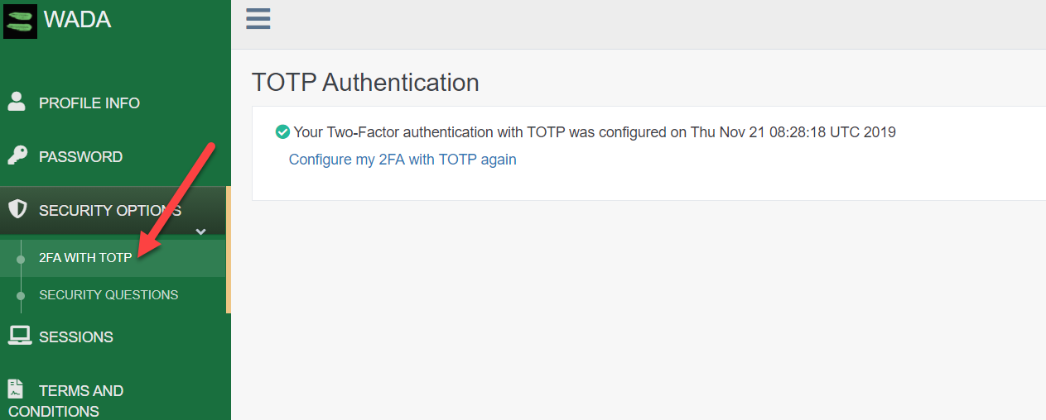The image size is (1046, 420).
Task: Click the WADA title text
Action: (x=77, y=19)
